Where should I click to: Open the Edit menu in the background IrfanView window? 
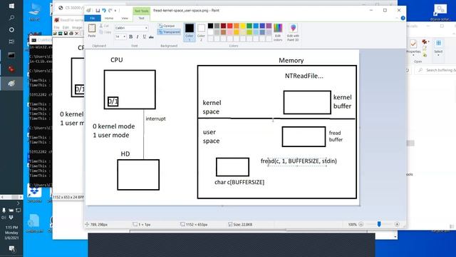click(66, 27)
